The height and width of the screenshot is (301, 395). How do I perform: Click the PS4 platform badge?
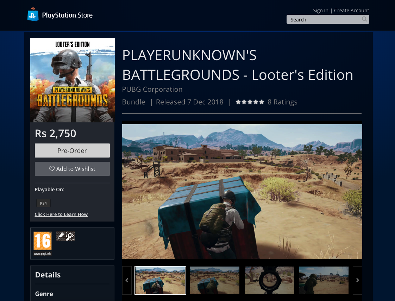pyautogui.click(x=43, y=203)
